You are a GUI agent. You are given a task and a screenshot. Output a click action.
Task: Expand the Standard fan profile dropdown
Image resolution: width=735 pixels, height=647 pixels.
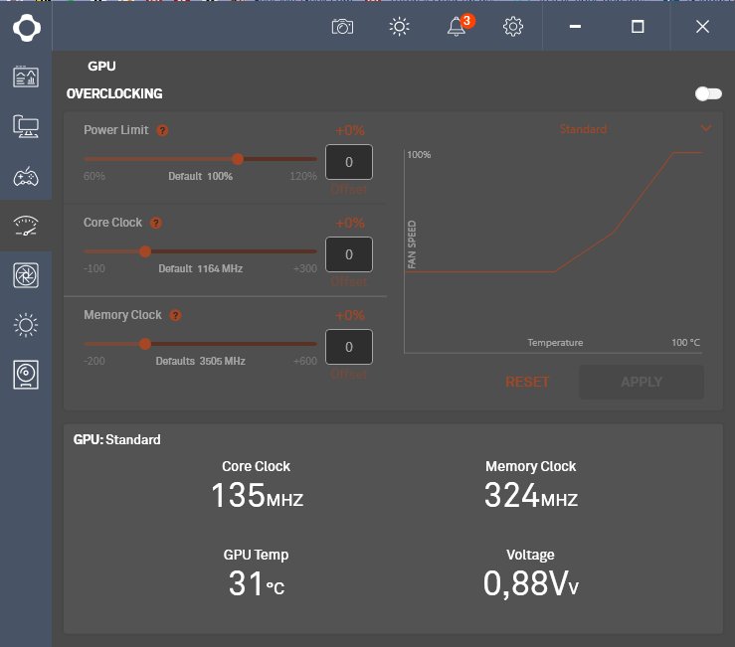click(x=706, y=129)
